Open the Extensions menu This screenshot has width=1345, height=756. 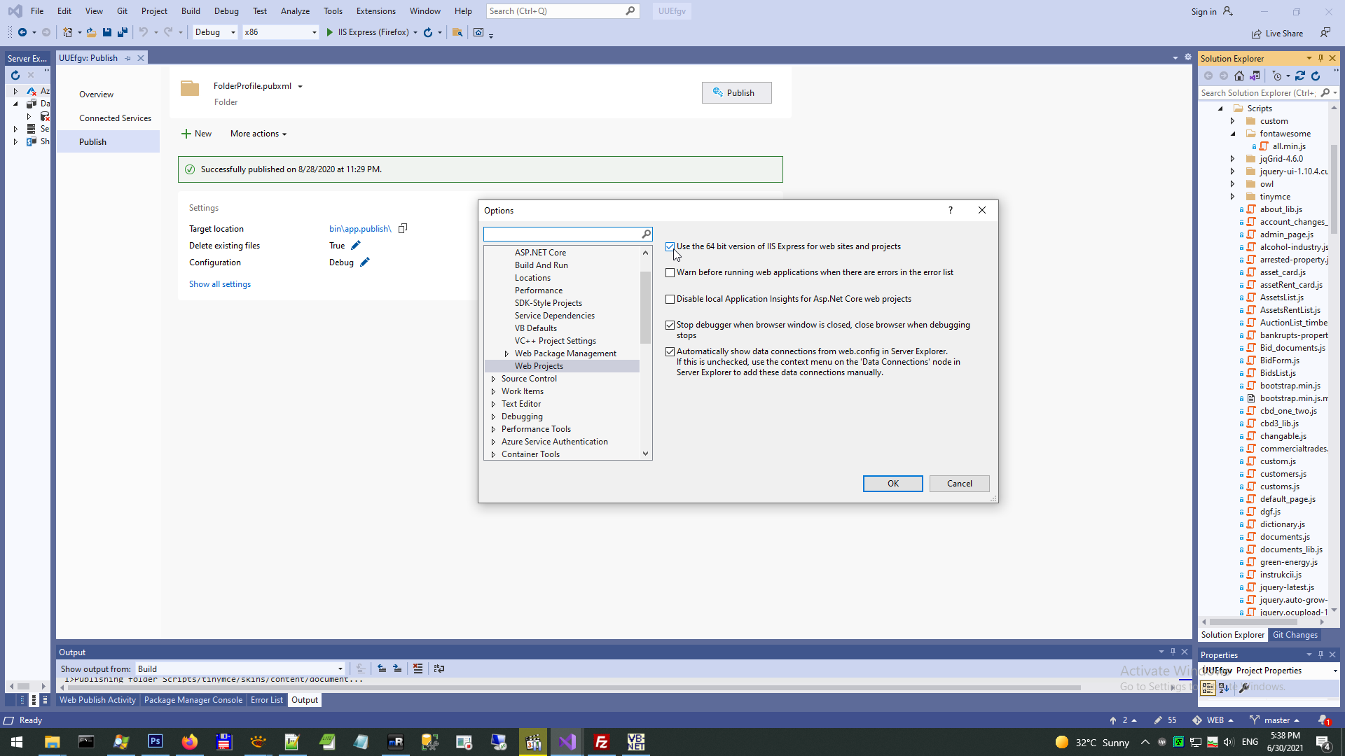tap(375, 11)
